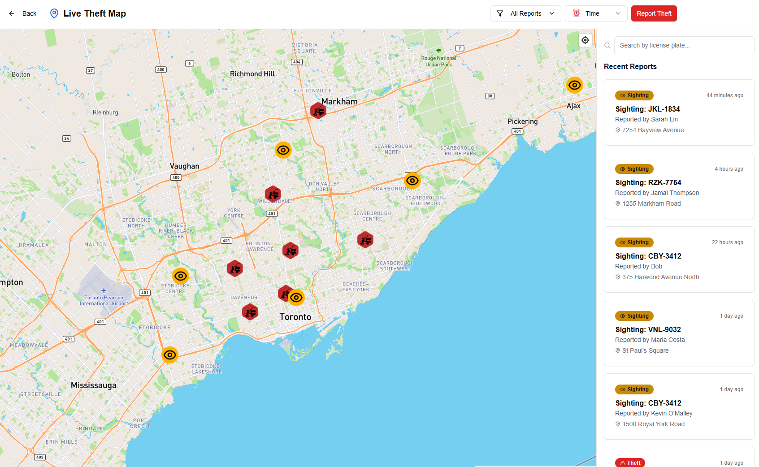Select the theft marker near Scarborough Southwest
759x467 pixels.
[365, 240]
